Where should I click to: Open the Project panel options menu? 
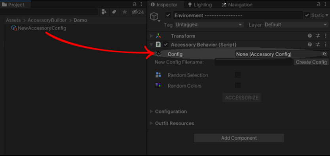point(141,4)
